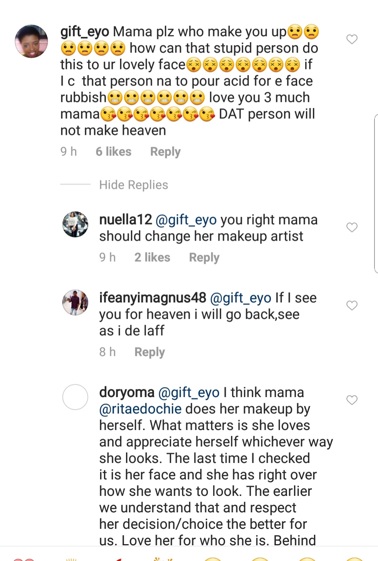The width and height of the screenshot is (378, 561).
Task: Reply to ifeanyimagnus48's comment
Action: coord(150,352)
